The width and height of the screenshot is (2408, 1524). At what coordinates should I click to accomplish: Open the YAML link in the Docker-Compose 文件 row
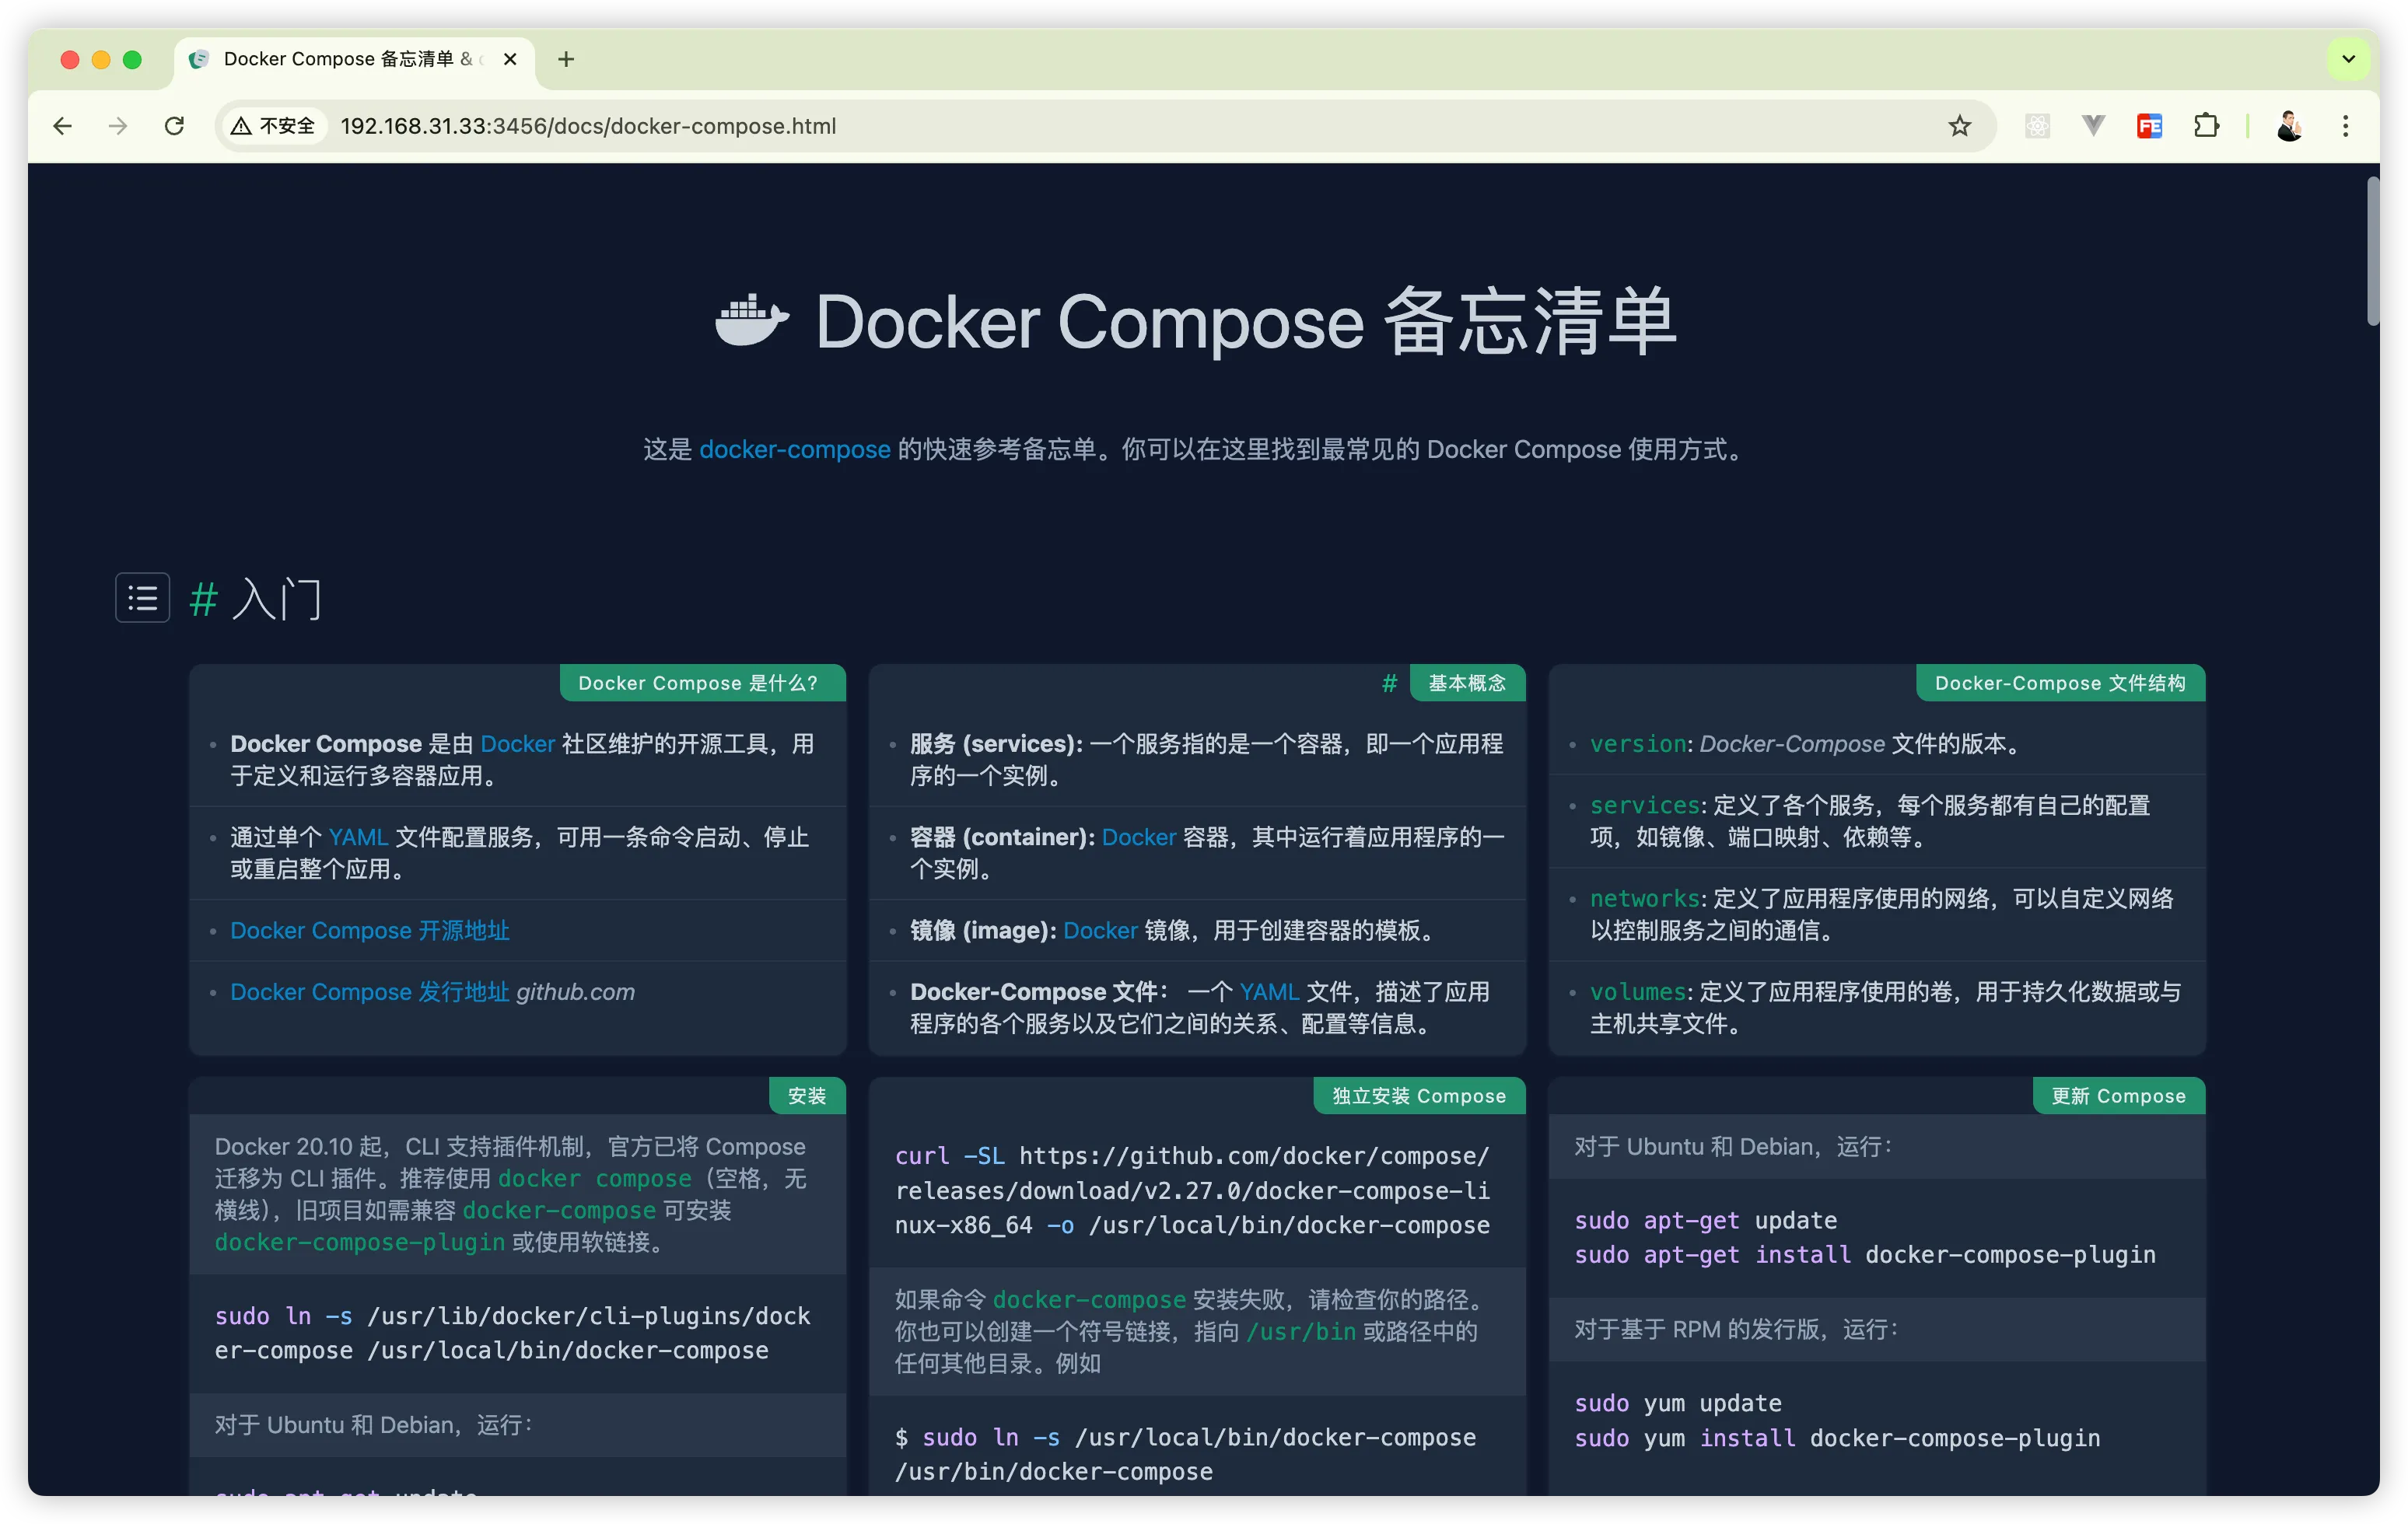(x=1269, y=991)
